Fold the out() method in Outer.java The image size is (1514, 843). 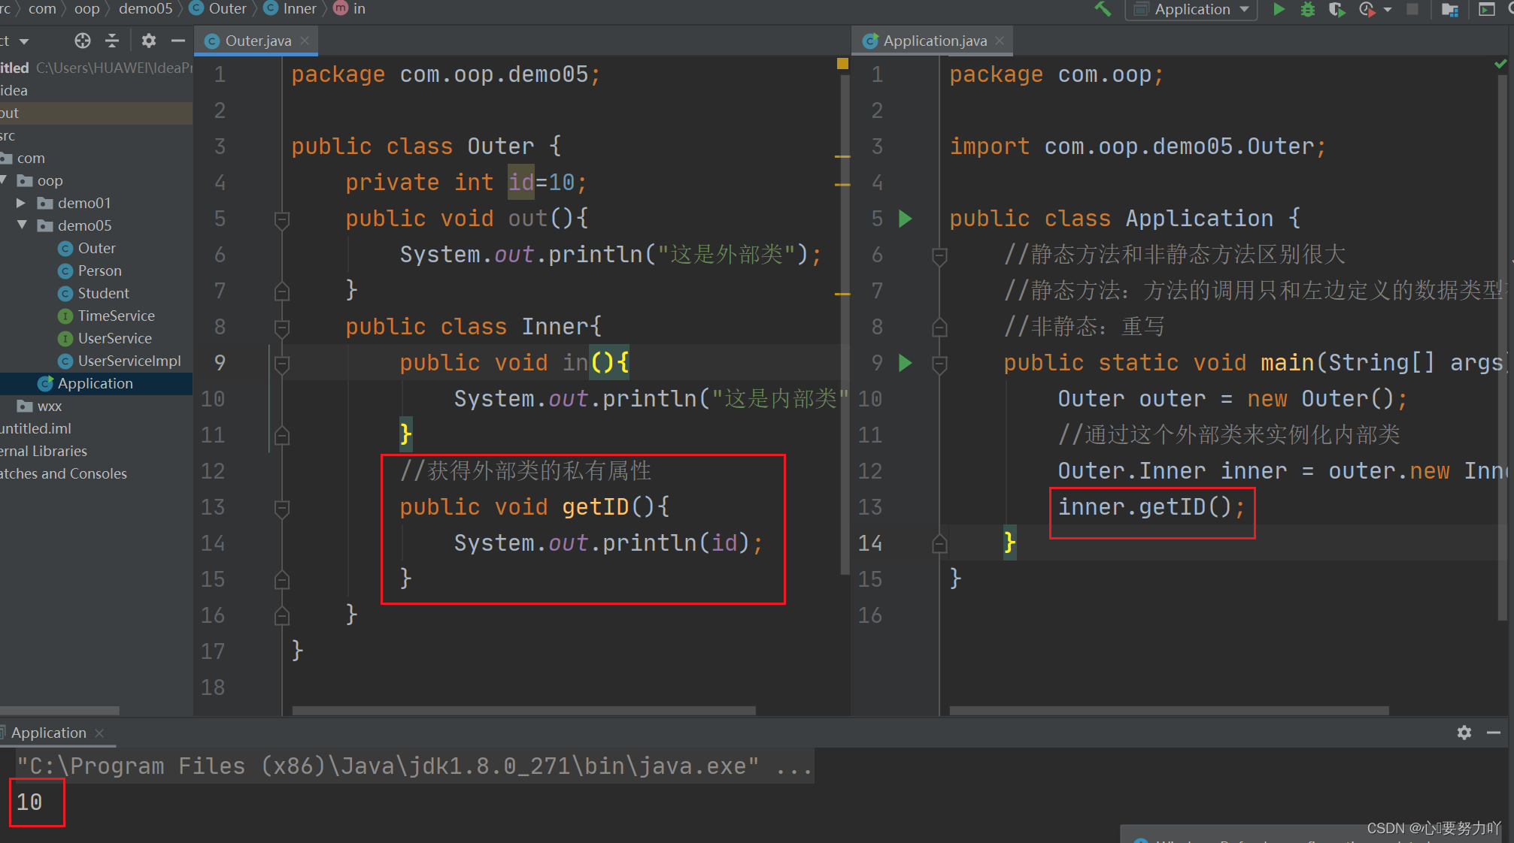click(x=282, y=219)
